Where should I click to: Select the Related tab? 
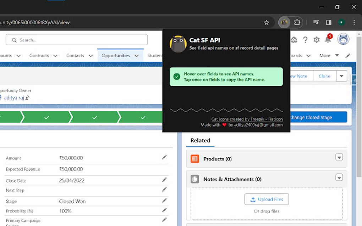[x=200, y=141]
